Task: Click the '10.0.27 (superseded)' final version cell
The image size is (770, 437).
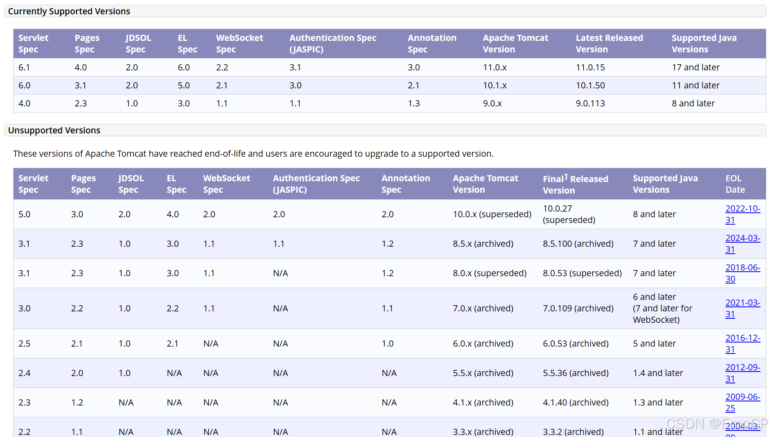Action: click(x=569, y=214)
